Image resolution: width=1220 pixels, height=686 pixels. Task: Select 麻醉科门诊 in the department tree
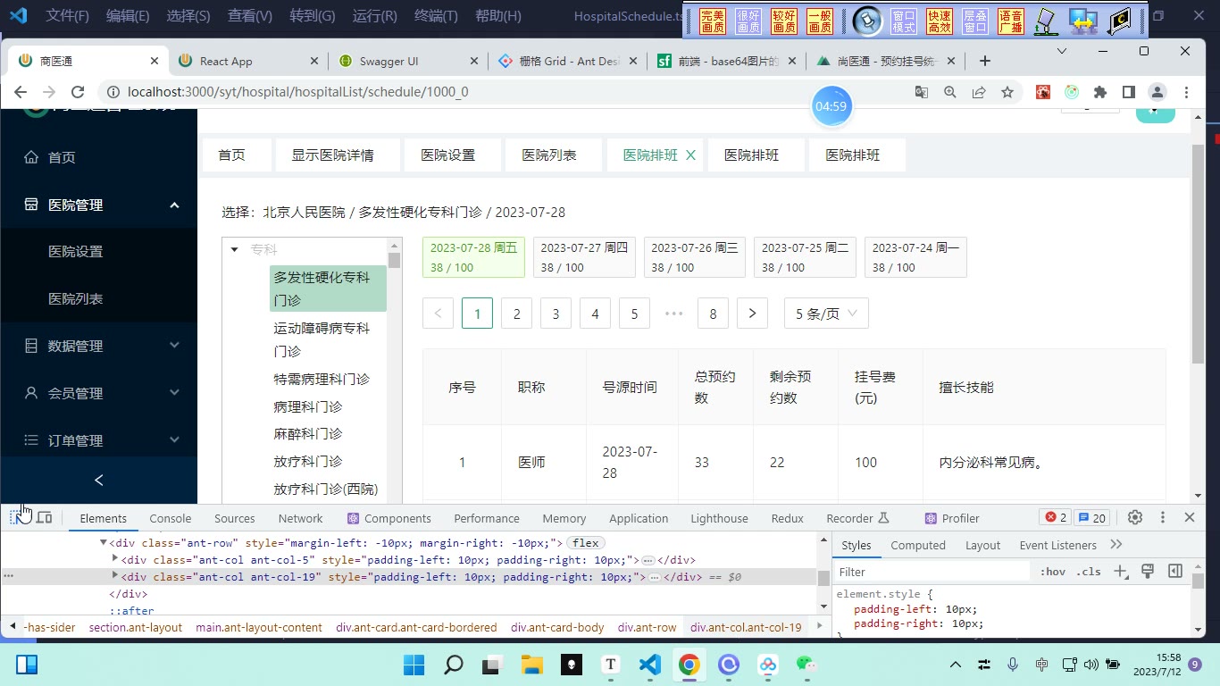coord(307,434)
